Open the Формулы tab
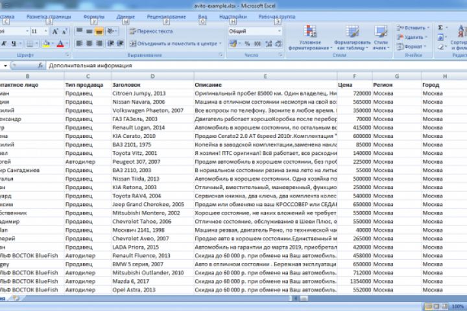 point(94,17)
